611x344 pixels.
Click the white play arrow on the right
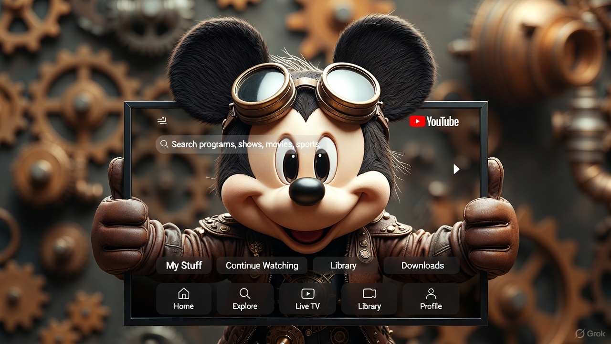pyautogui.click(x=456, y=169)
